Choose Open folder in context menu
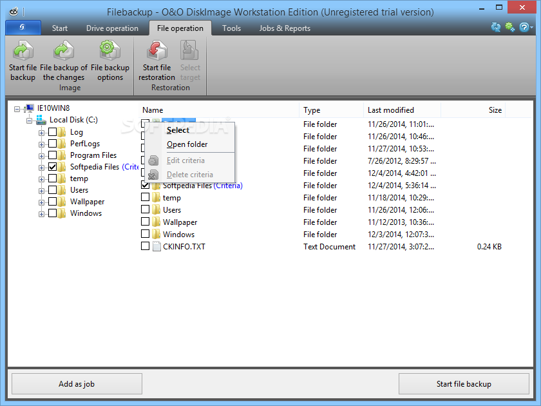This screenshot has height=406, width=541. (x=190, y=144)
